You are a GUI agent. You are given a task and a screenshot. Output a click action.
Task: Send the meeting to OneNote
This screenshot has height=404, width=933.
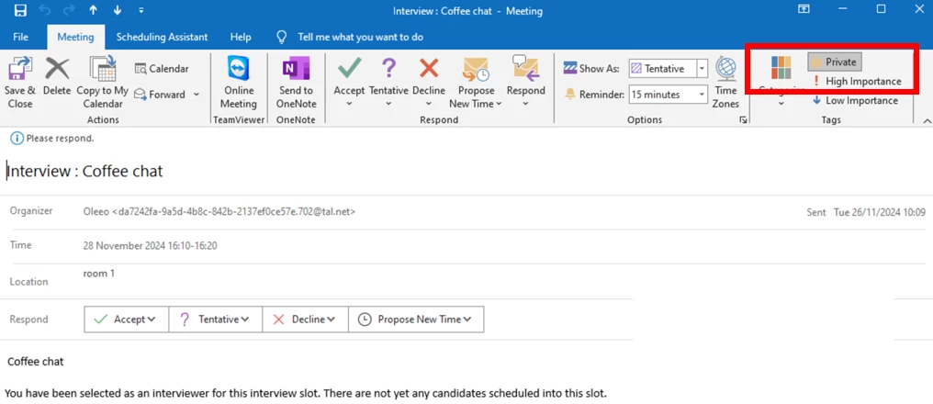[296, 72]
